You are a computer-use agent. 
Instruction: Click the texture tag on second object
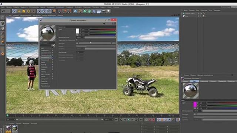tap(204, 16)
